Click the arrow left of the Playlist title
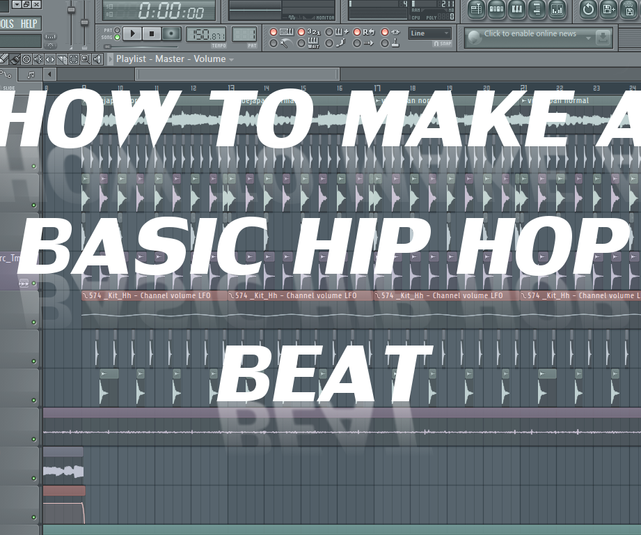Viewport: 641px width, 535px height. point(111,59)
